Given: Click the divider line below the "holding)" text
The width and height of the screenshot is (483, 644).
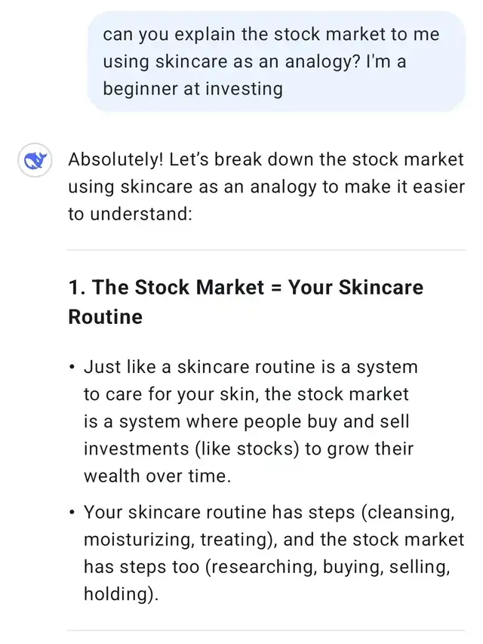Looking at the screenshot, I should coord(266,630).
